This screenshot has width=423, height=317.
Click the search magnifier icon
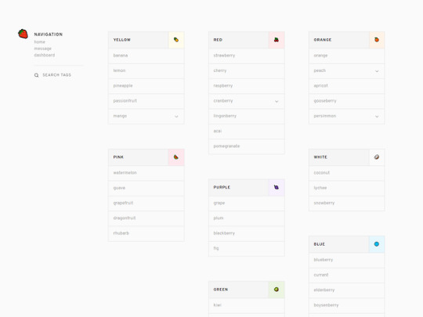pyautogui.click(x=36, y=75)
